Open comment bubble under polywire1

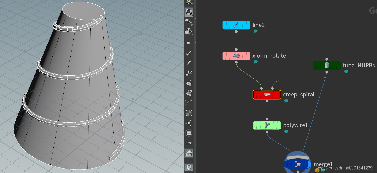point(286,131)
